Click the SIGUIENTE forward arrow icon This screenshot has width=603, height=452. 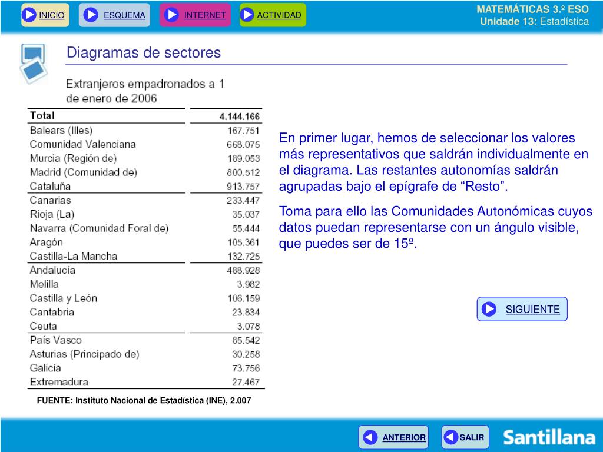(489, 309)
